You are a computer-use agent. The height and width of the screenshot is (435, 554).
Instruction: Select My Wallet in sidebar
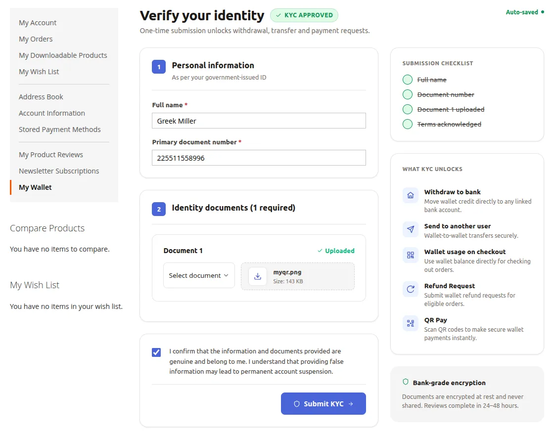[x=35, y=187]
